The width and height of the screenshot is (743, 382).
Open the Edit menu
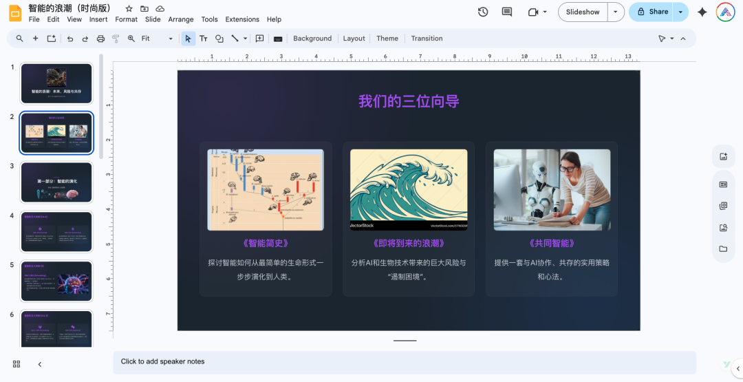click(53, 19)
